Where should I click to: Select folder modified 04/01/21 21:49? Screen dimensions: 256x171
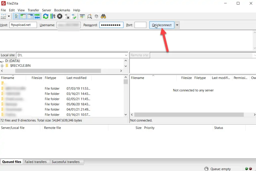point(62,109)
